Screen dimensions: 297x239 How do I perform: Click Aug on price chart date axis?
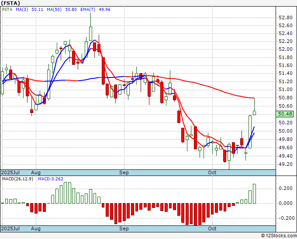pos(36,172)
